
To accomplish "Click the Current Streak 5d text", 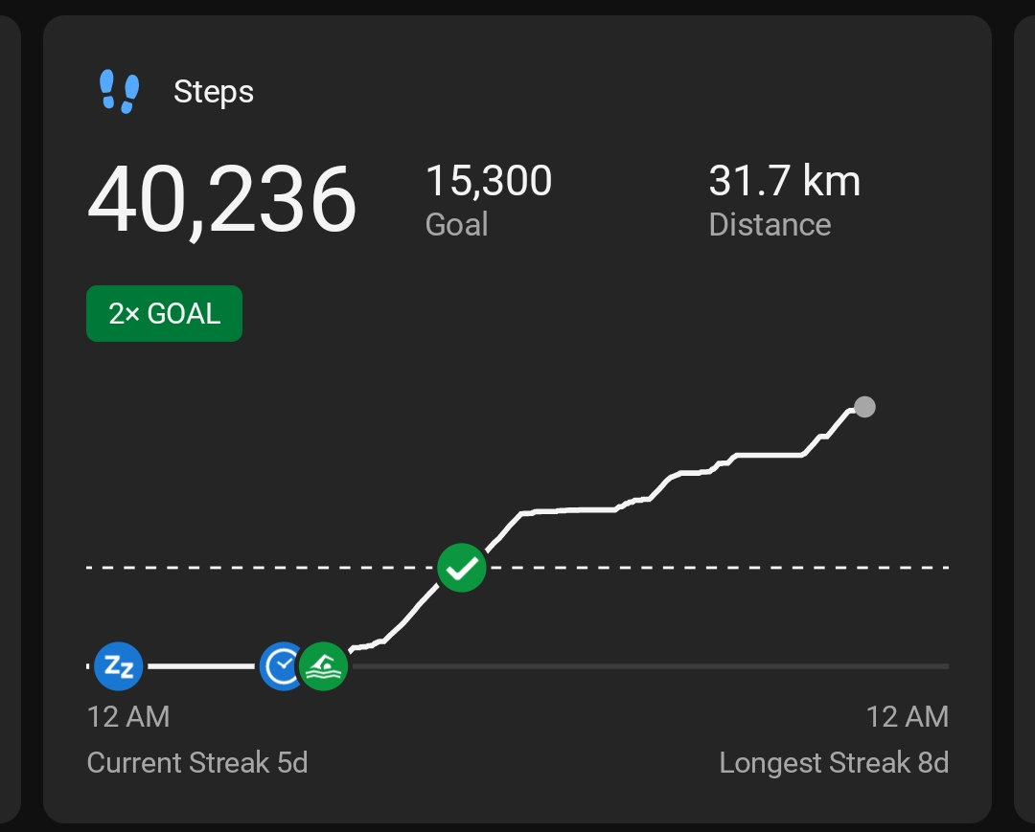I will click(197, 763).
